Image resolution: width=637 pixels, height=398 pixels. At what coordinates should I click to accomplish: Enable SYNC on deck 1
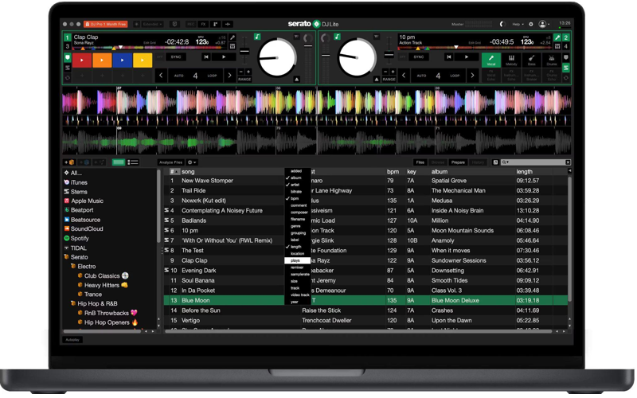[176, 57]
